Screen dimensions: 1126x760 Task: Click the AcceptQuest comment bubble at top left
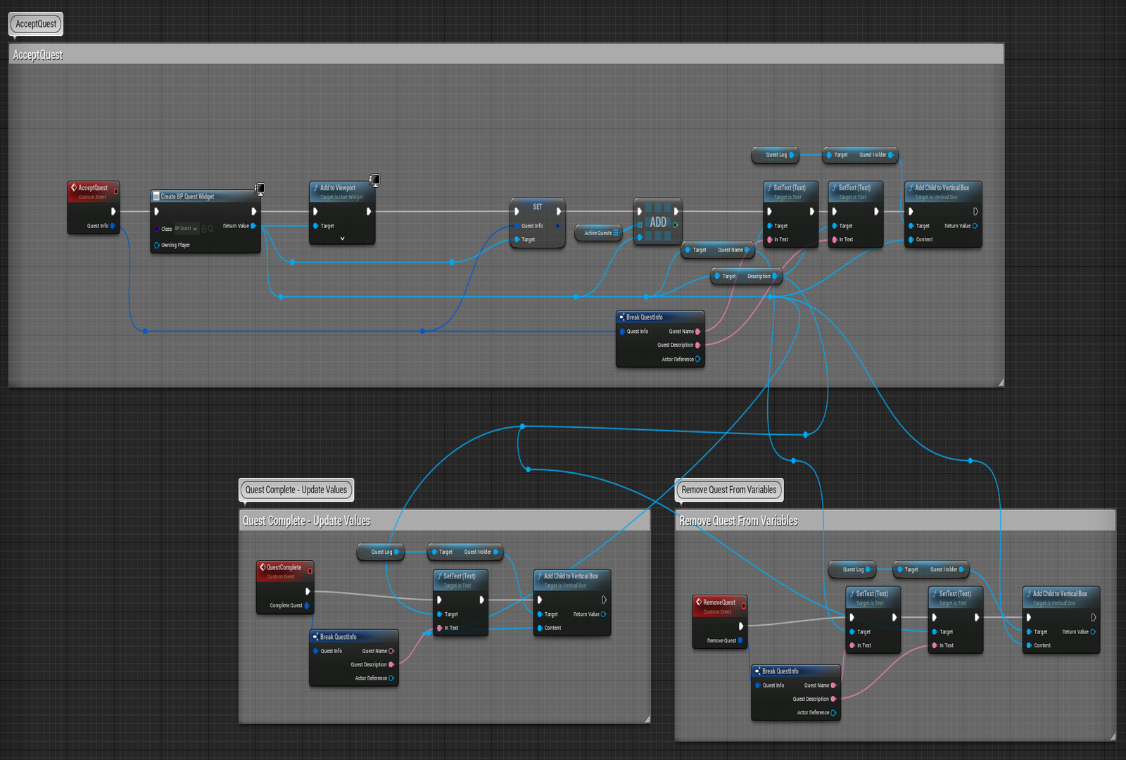[36, 24]
